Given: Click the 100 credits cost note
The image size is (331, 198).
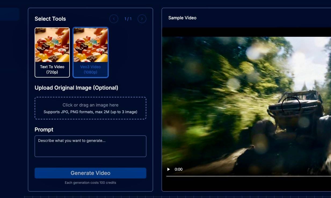Looking at the screenshot, I should pyautogui.click(x=90, y=183).
